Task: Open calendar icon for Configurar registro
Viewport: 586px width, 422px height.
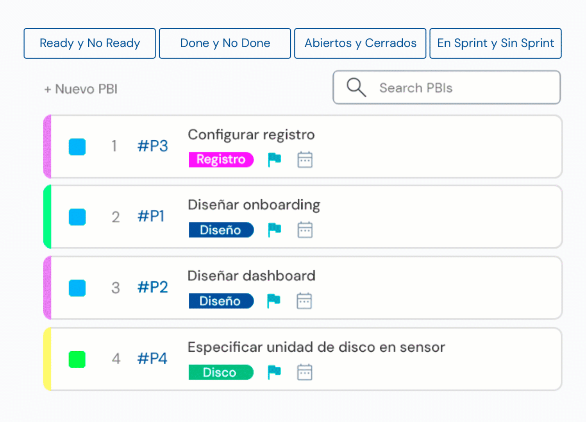Action: (x=305, y=159)
